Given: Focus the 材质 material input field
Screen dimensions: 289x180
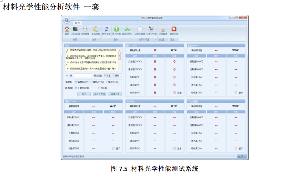Looking at the screenshot, I should (x=83, y=75).
